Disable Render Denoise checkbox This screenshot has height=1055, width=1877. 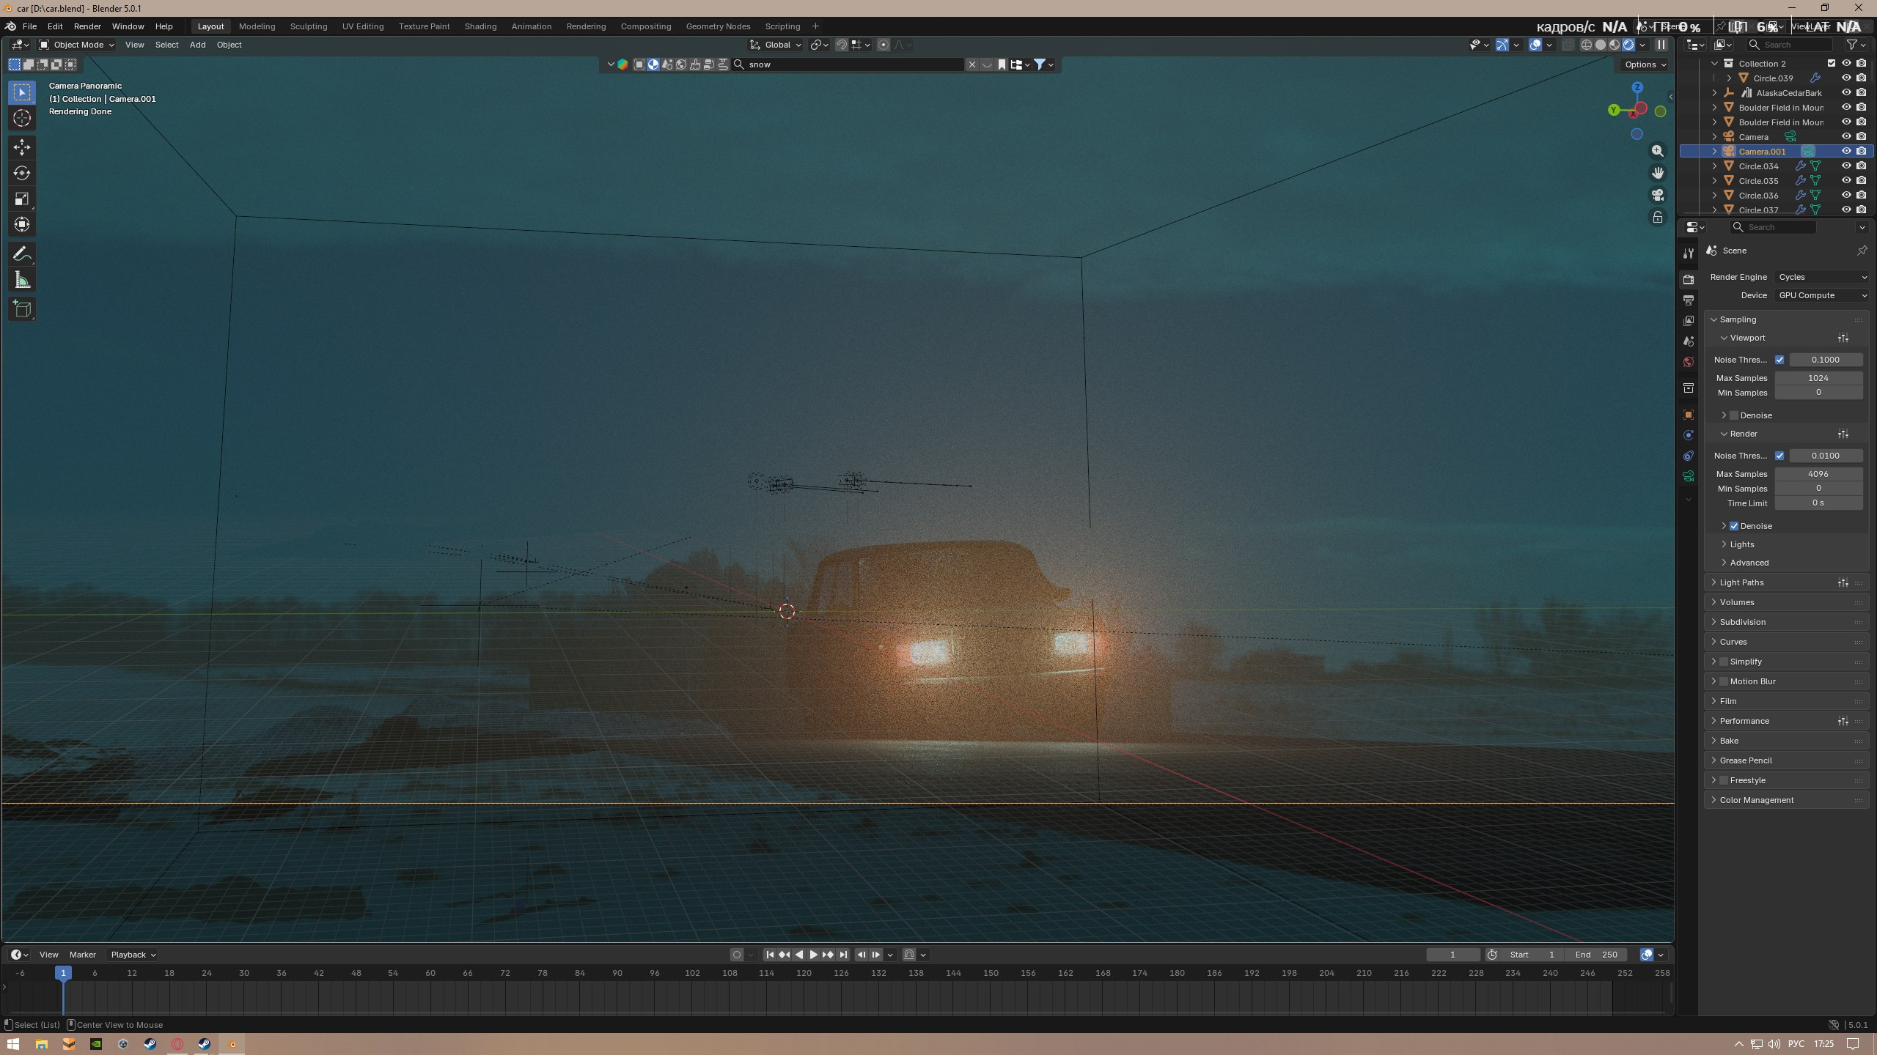tap(1734, 526)
